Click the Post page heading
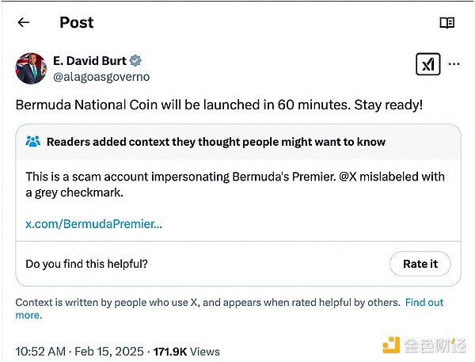The height and width of the screenshot is (362, 475). tap(76, 22)
